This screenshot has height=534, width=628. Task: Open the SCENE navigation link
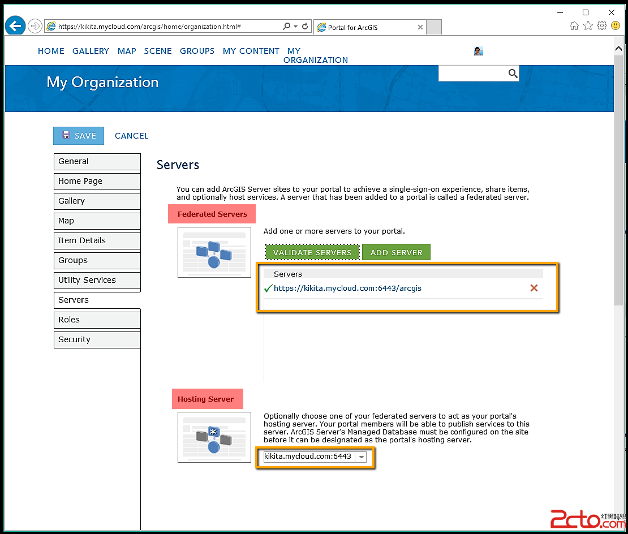click(158, 51)
